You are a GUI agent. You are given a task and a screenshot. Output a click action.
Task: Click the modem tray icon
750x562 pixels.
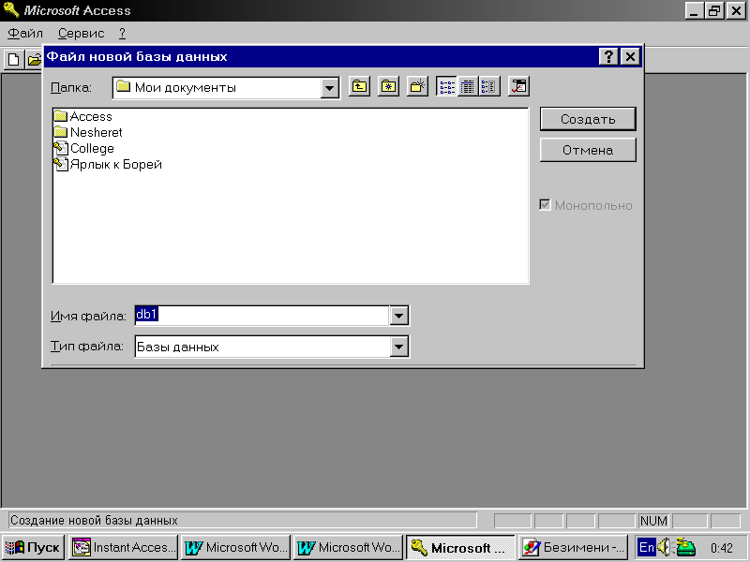coord(685,547)
